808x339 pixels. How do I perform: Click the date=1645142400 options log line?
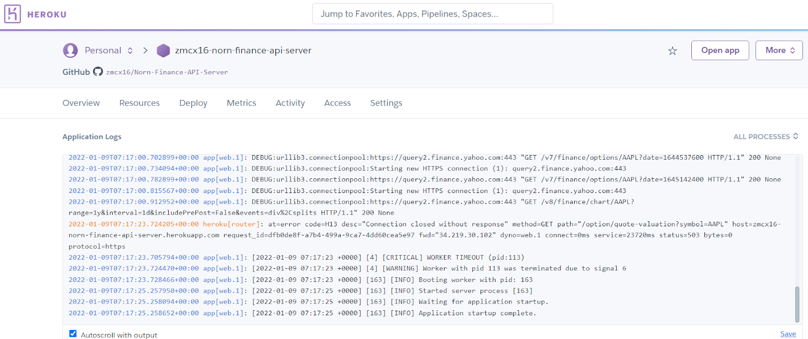click(425, 179)
